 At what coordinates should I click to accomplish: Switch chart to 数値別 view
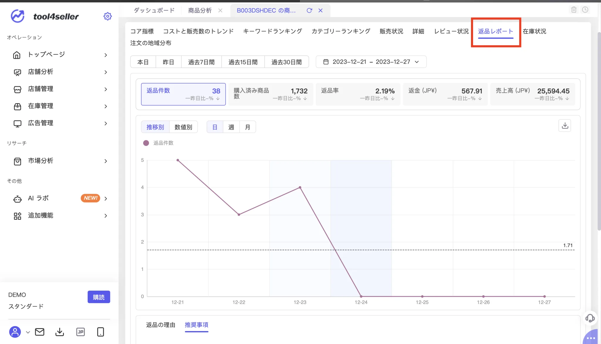pos(183,127)
